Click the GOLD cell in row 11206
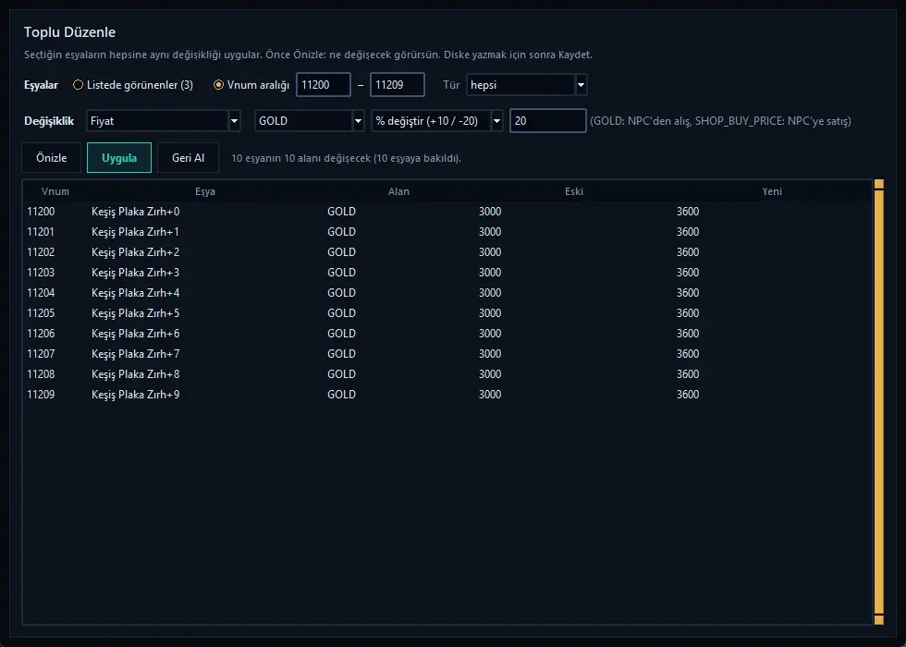 [341, 334]
